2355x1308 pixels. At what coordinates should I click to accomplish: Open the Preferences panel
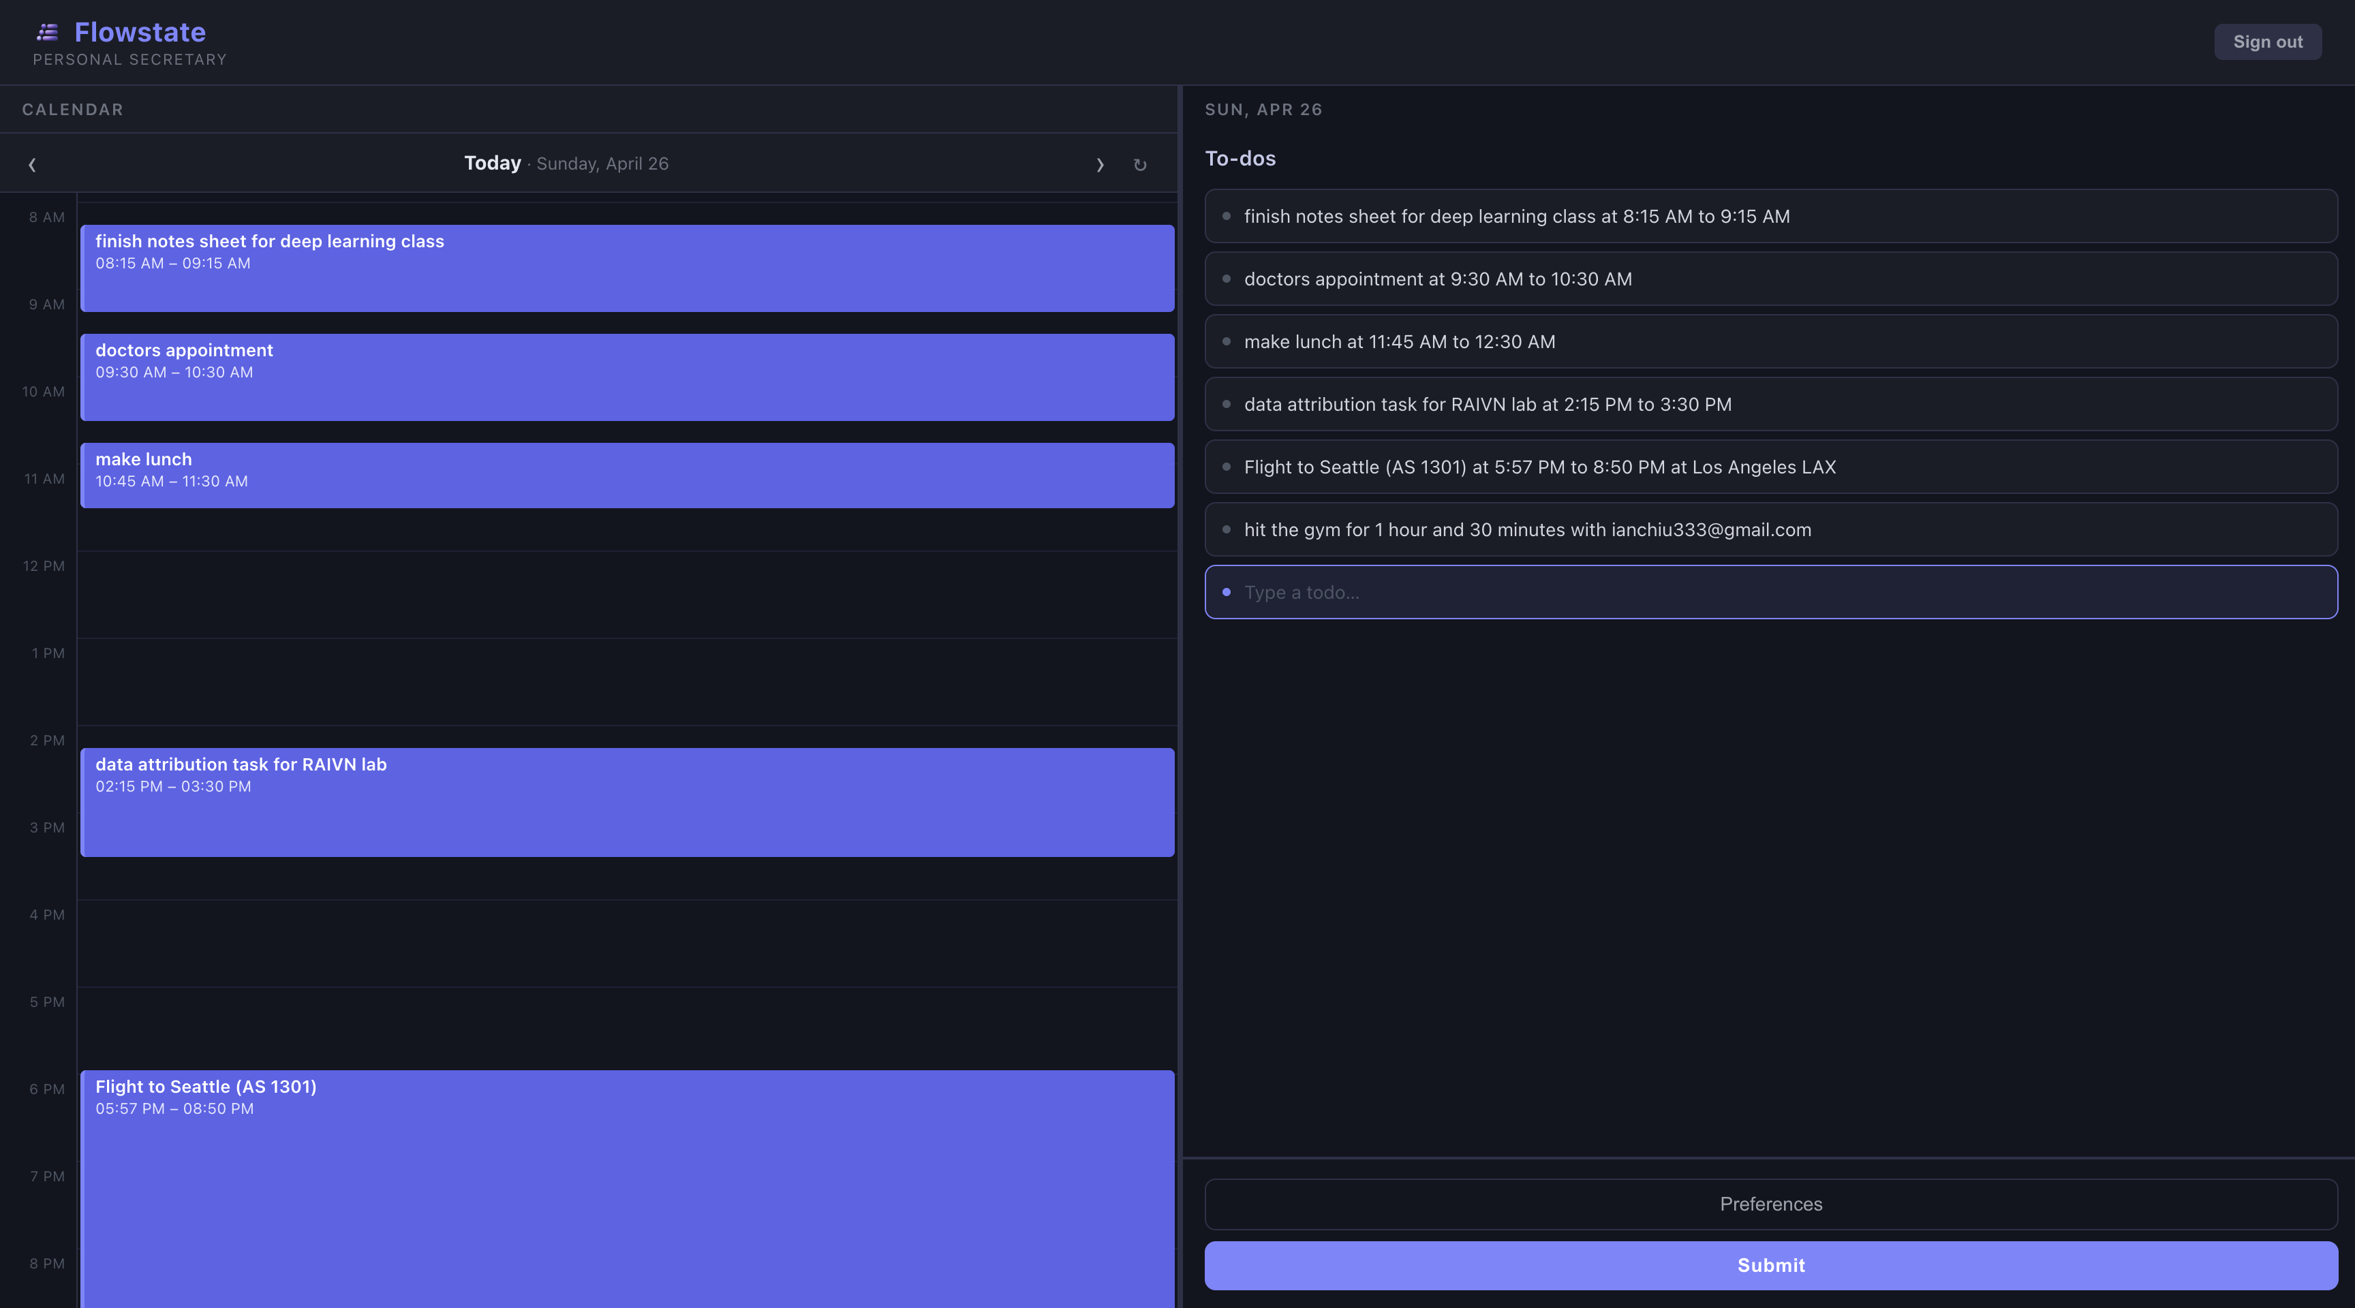1770,1204
